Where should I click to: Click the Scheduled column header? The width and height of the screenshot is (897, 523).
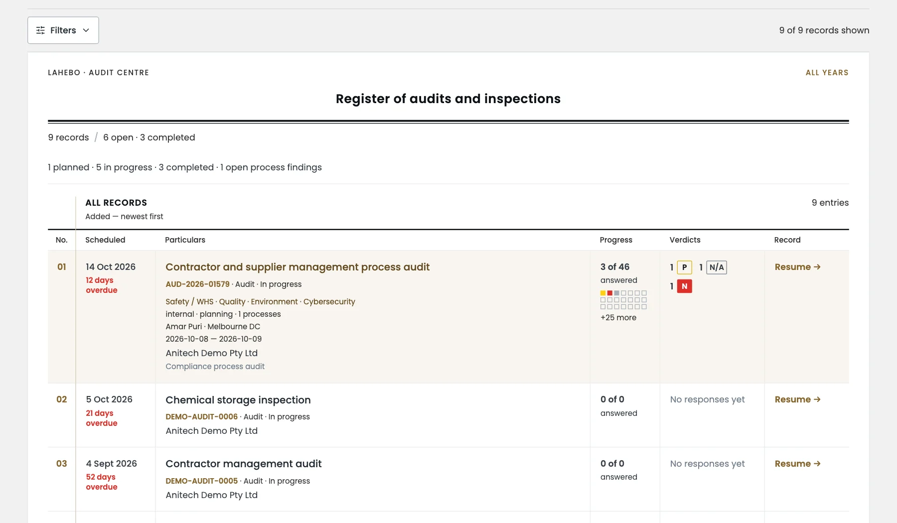tap(105, 240)
